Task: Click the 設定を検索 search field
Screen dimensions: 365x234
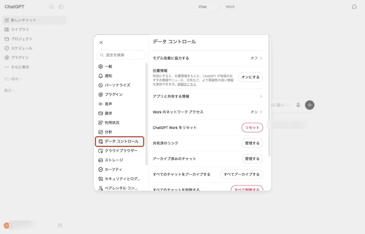Action: tap(121, 55)
